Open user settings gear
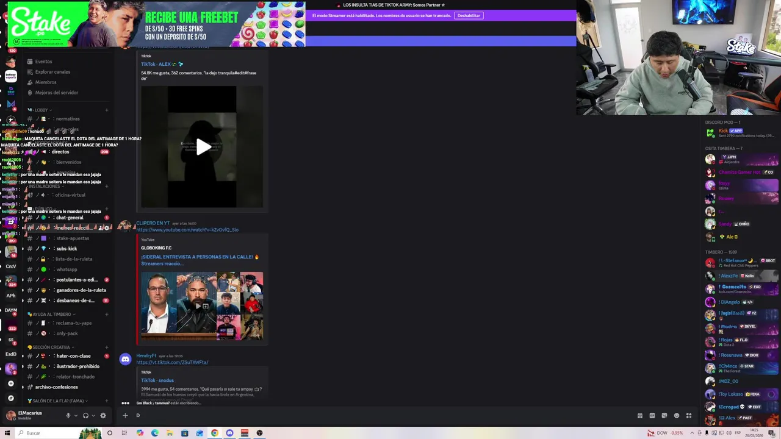Screen dimensions: 781x439 click(103, 416)
